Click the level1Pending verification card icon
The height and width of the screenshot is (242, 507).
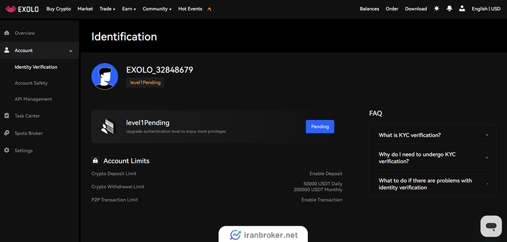tap(109, 127)
